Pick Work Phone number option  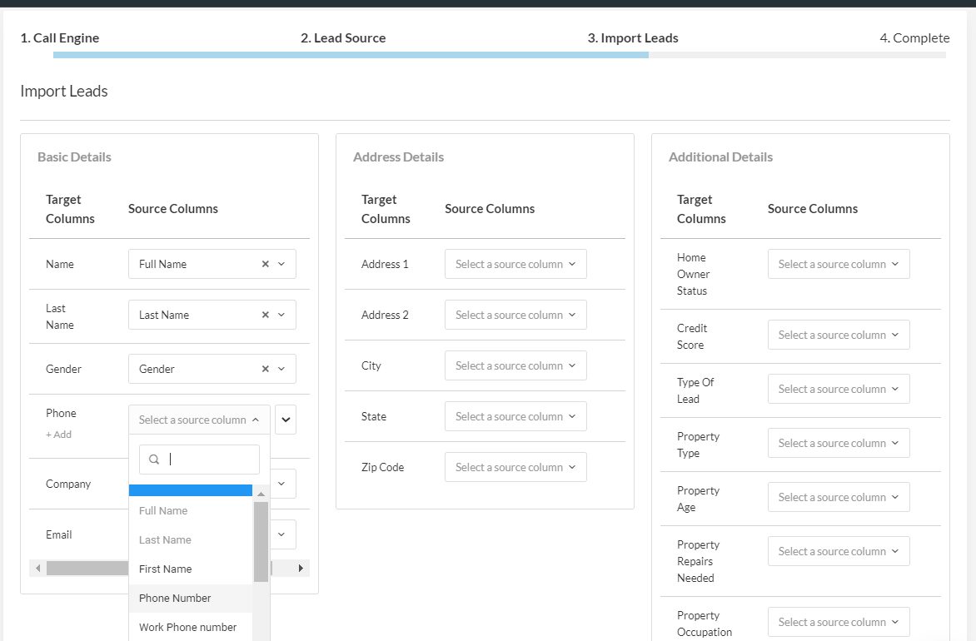(188, 627)
